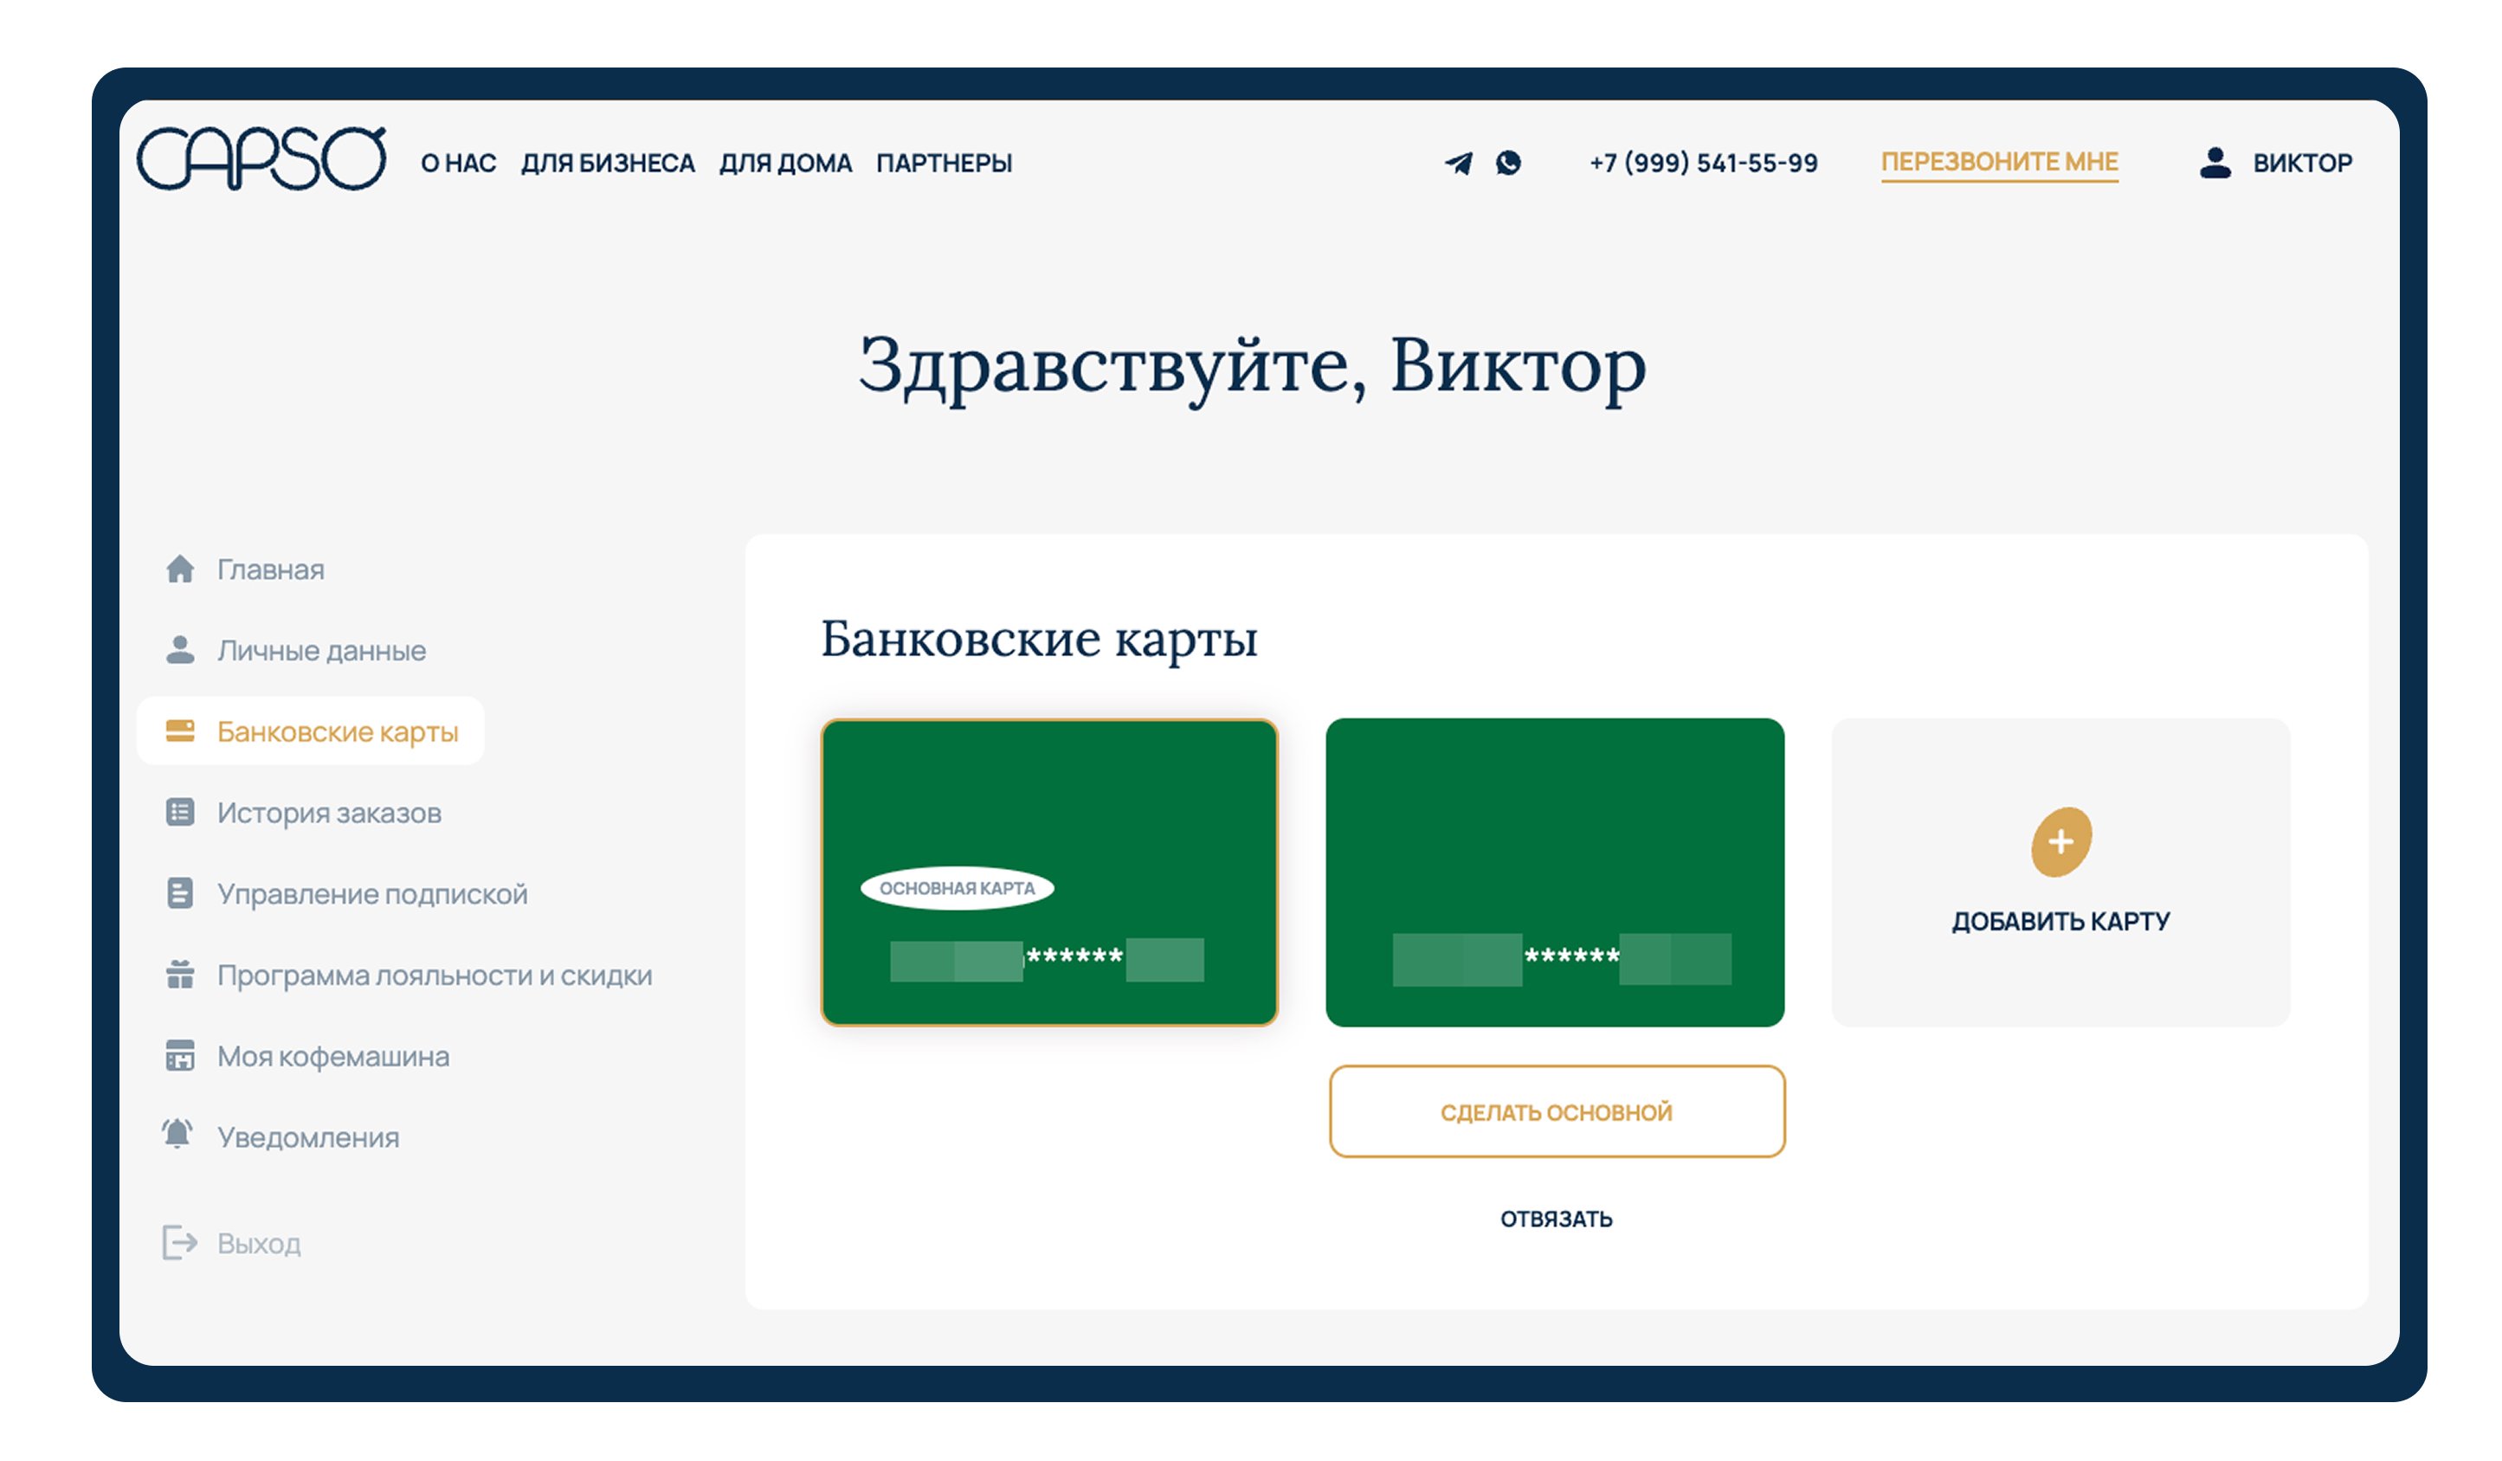Open Управление подпиской in sidebar

pyautogui.click(x=371, y=894)
